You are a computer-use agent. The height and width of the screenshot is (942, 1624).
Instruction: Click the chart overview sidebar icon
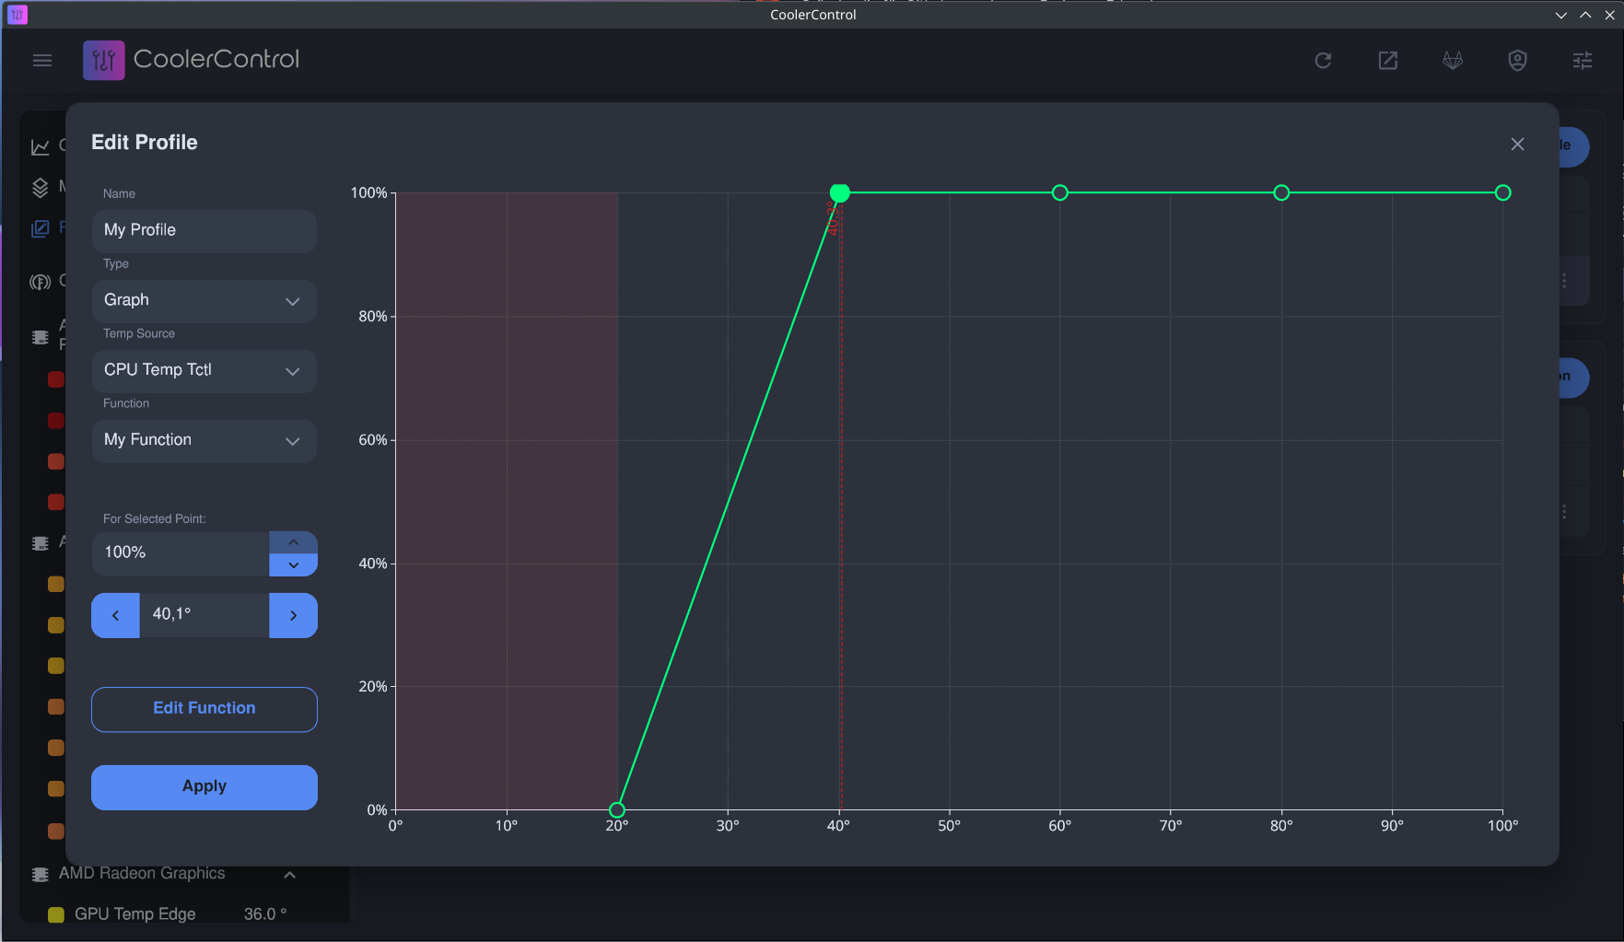point(41,146)
